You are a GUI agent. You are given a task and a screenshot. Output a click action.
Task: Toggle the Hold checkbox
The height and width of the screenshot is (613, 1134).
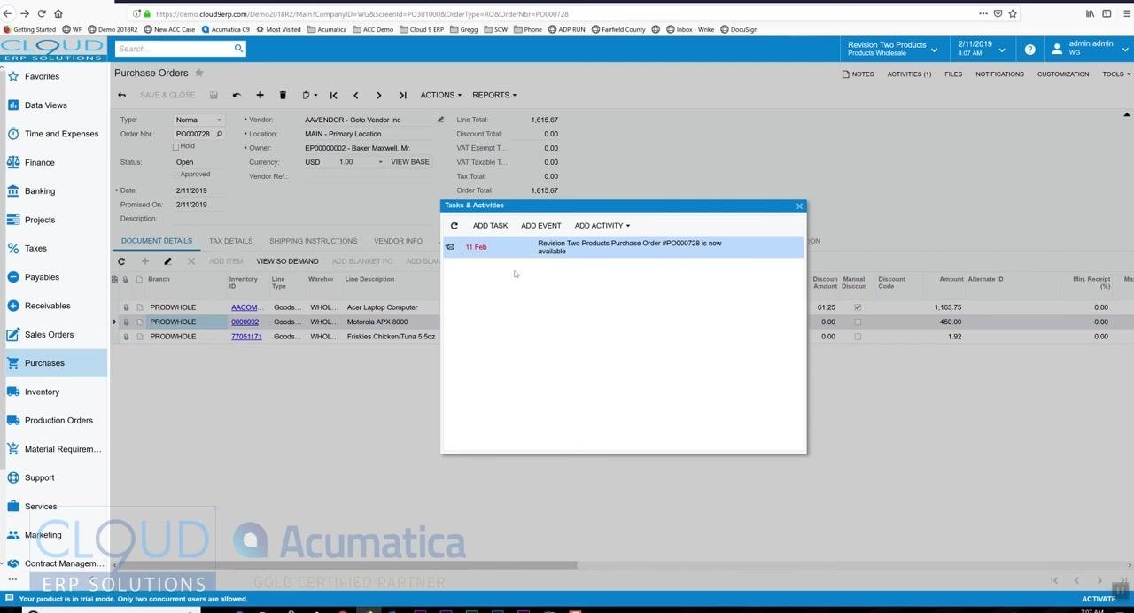[x=175, y=146]
